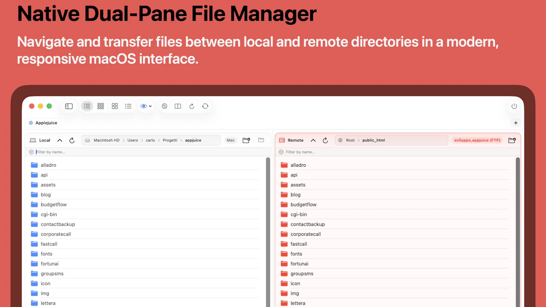This screenshot has height=307, width=546.
Task: Click public_html in remote breadcrumb
Action: click(x=374, y=140)
